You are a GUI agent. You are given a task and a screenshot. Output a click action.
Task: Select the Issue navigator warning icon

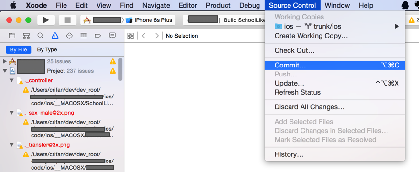[55, 36]
